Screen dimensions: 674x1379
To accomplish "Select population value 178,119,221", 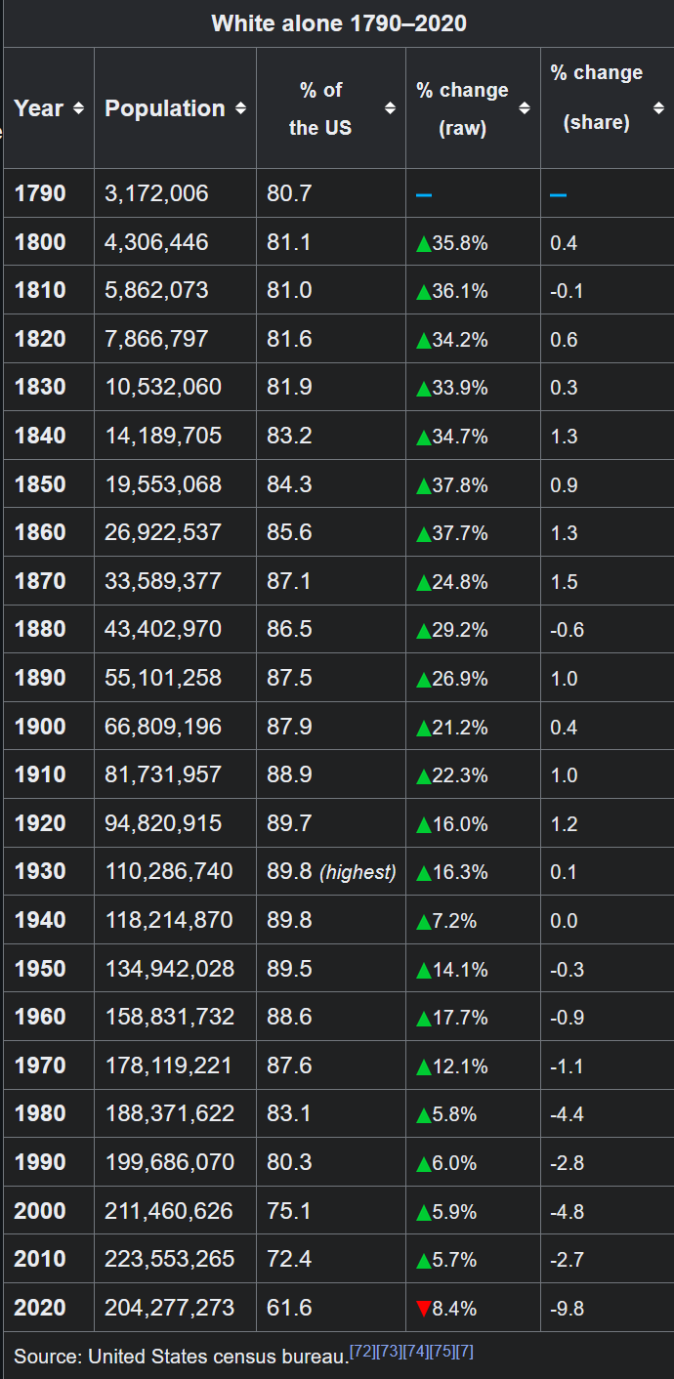I will (168, 1066).
